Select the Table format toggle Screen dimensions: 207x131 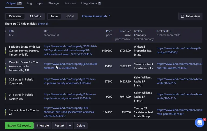pyautogui.click(x=54, y=16)
